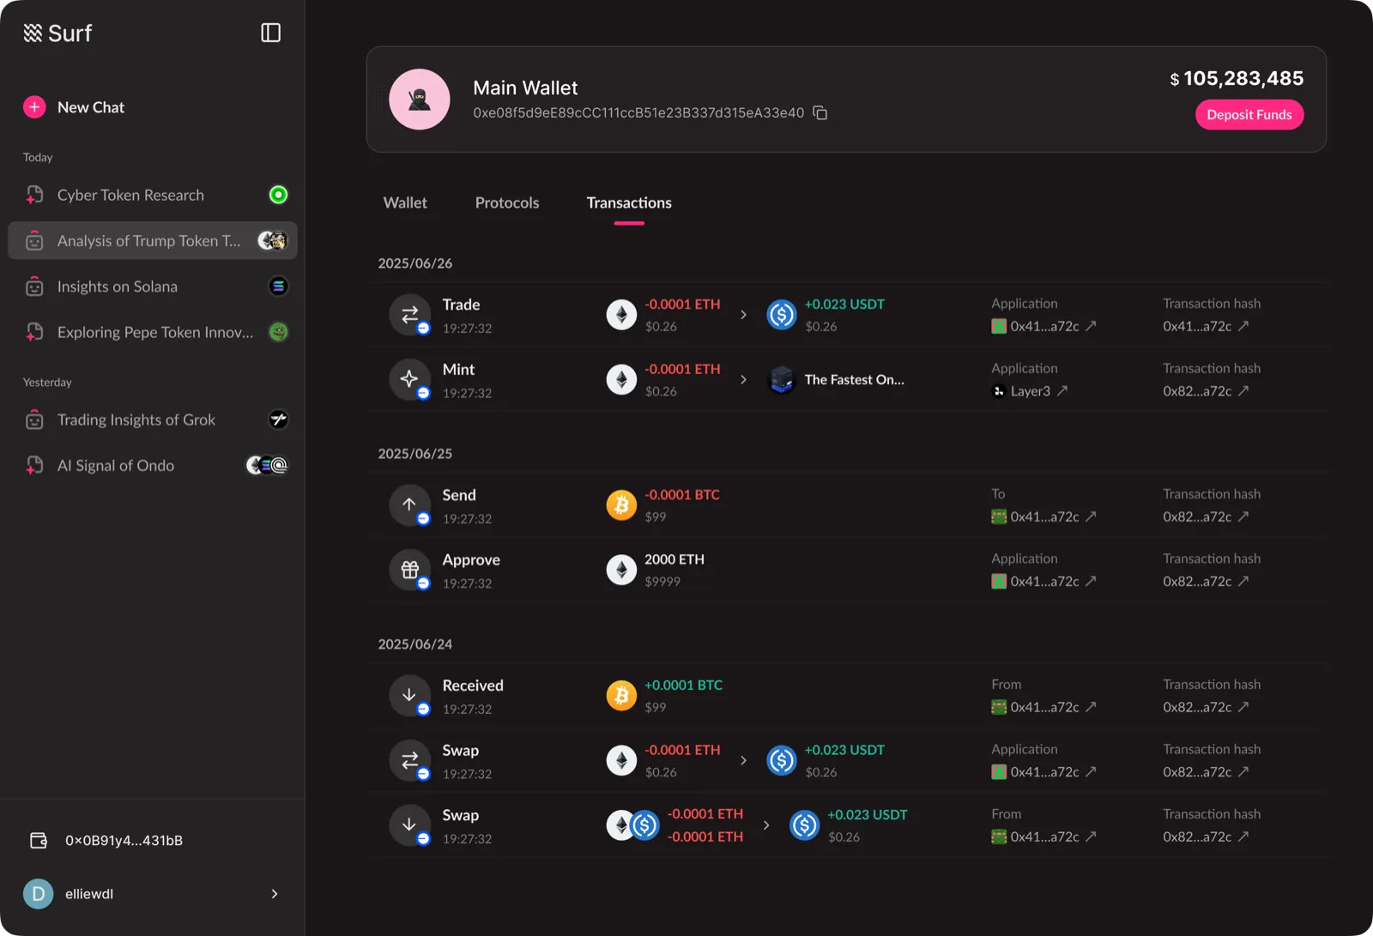Click the Received transaction down-arrow icon
The height and width of the screenshot is (936, 1373).
click(x=410, y=695)
